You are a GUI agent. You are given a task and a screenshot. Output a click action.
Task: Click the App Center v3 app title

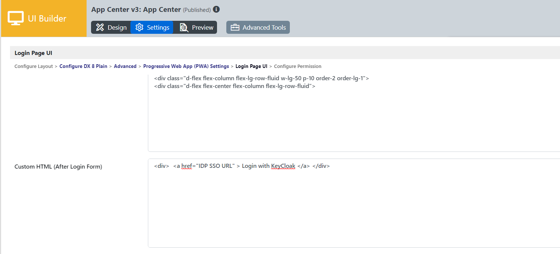[x=136, y=10]
